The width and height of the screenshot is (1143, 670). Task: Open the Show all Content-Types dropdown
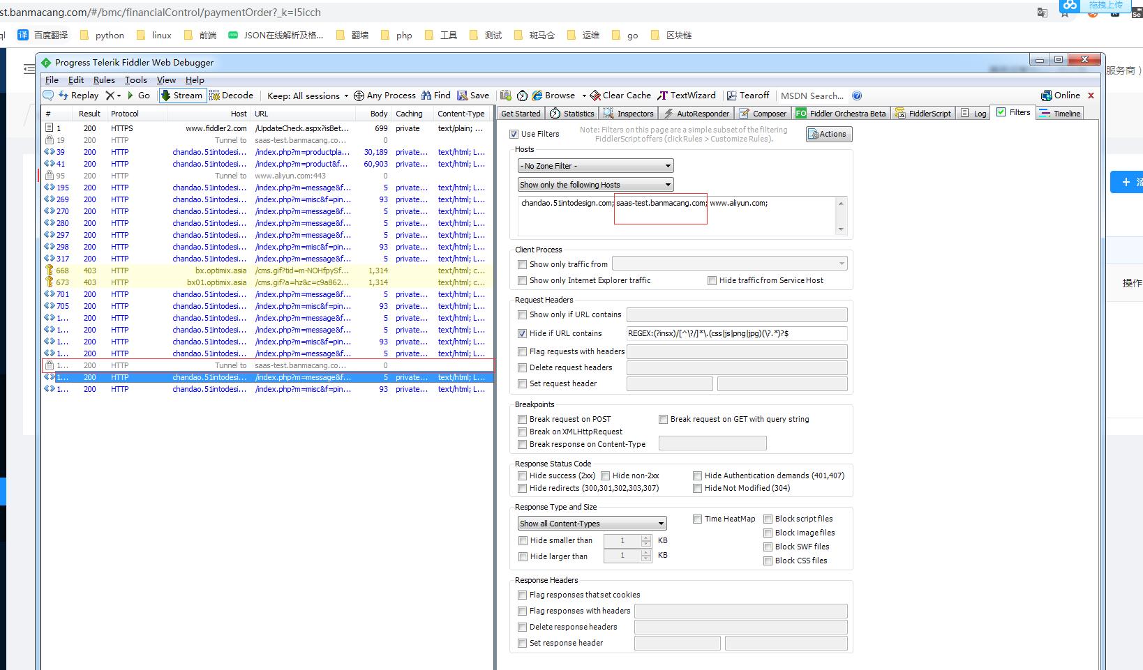pos(592,524)
